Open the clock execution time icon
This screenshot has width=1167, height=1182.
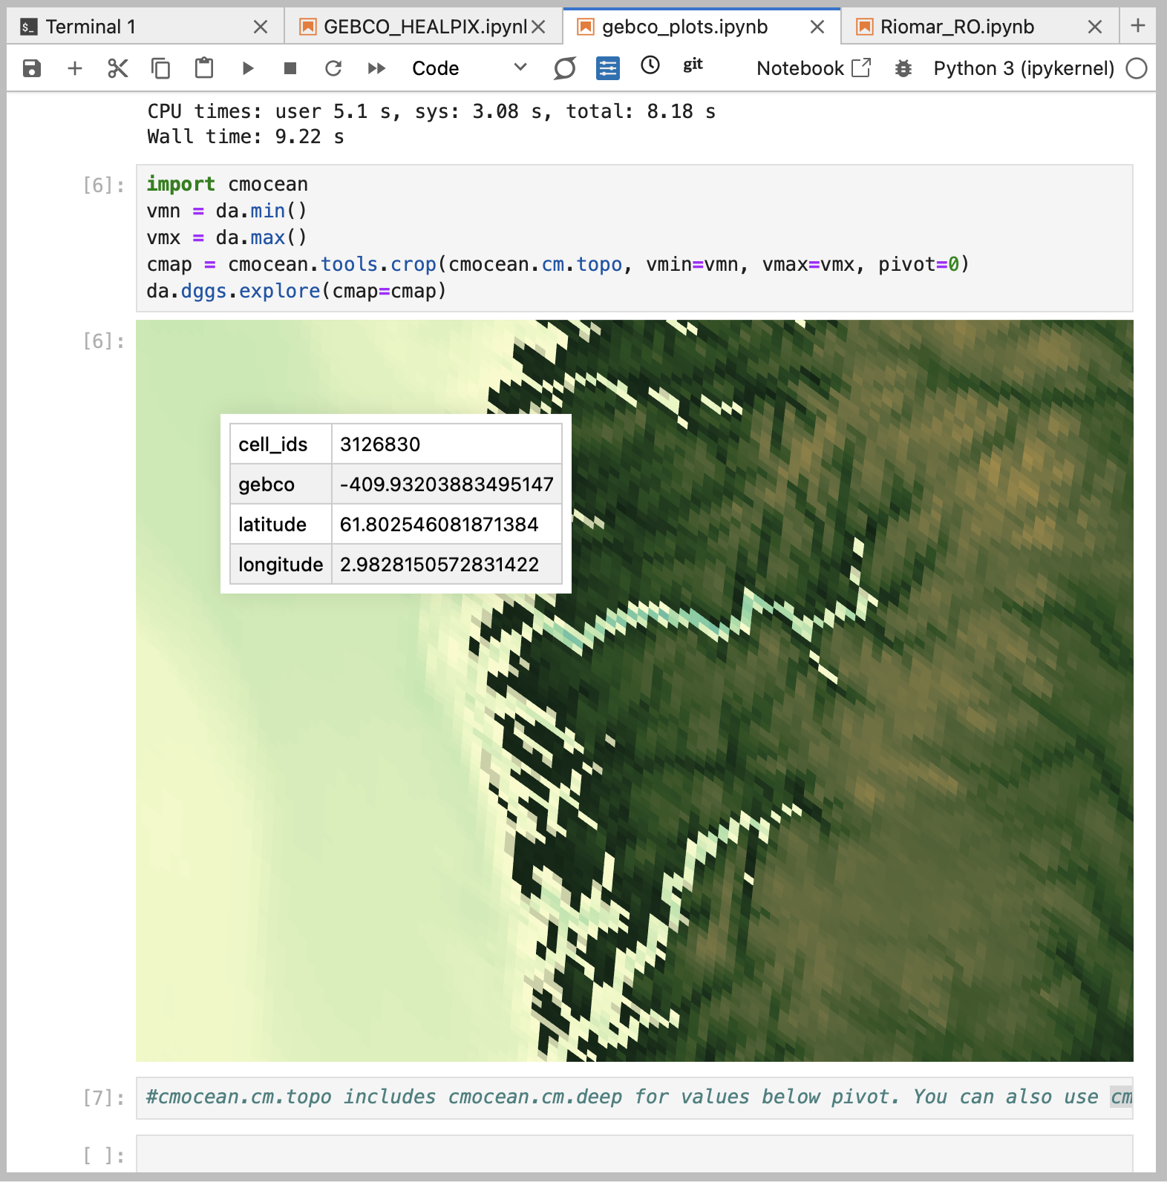(x=650, y=65)
